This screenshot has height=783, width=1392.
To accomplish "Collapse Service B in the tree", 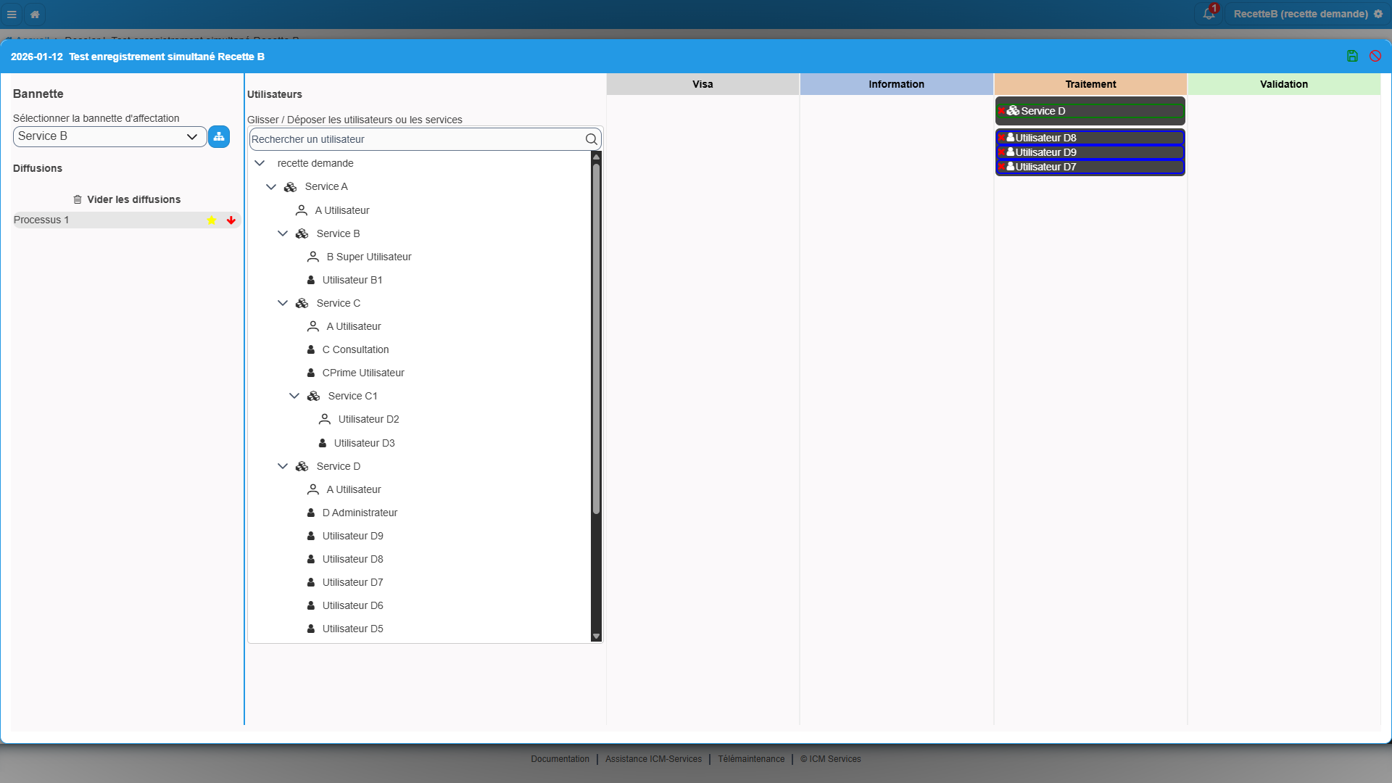I will click(x=283, y=233).
